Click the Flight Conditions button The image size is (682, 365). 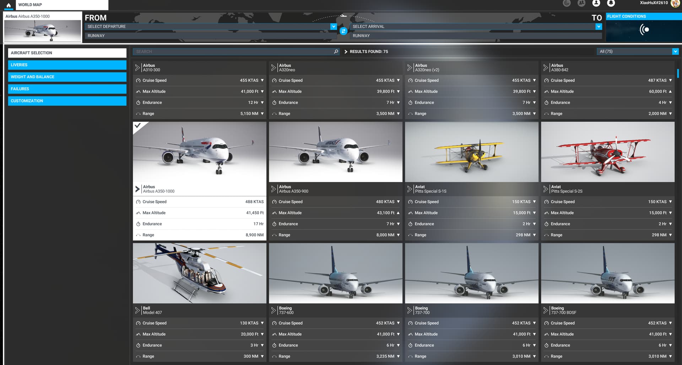pos(643,16)
